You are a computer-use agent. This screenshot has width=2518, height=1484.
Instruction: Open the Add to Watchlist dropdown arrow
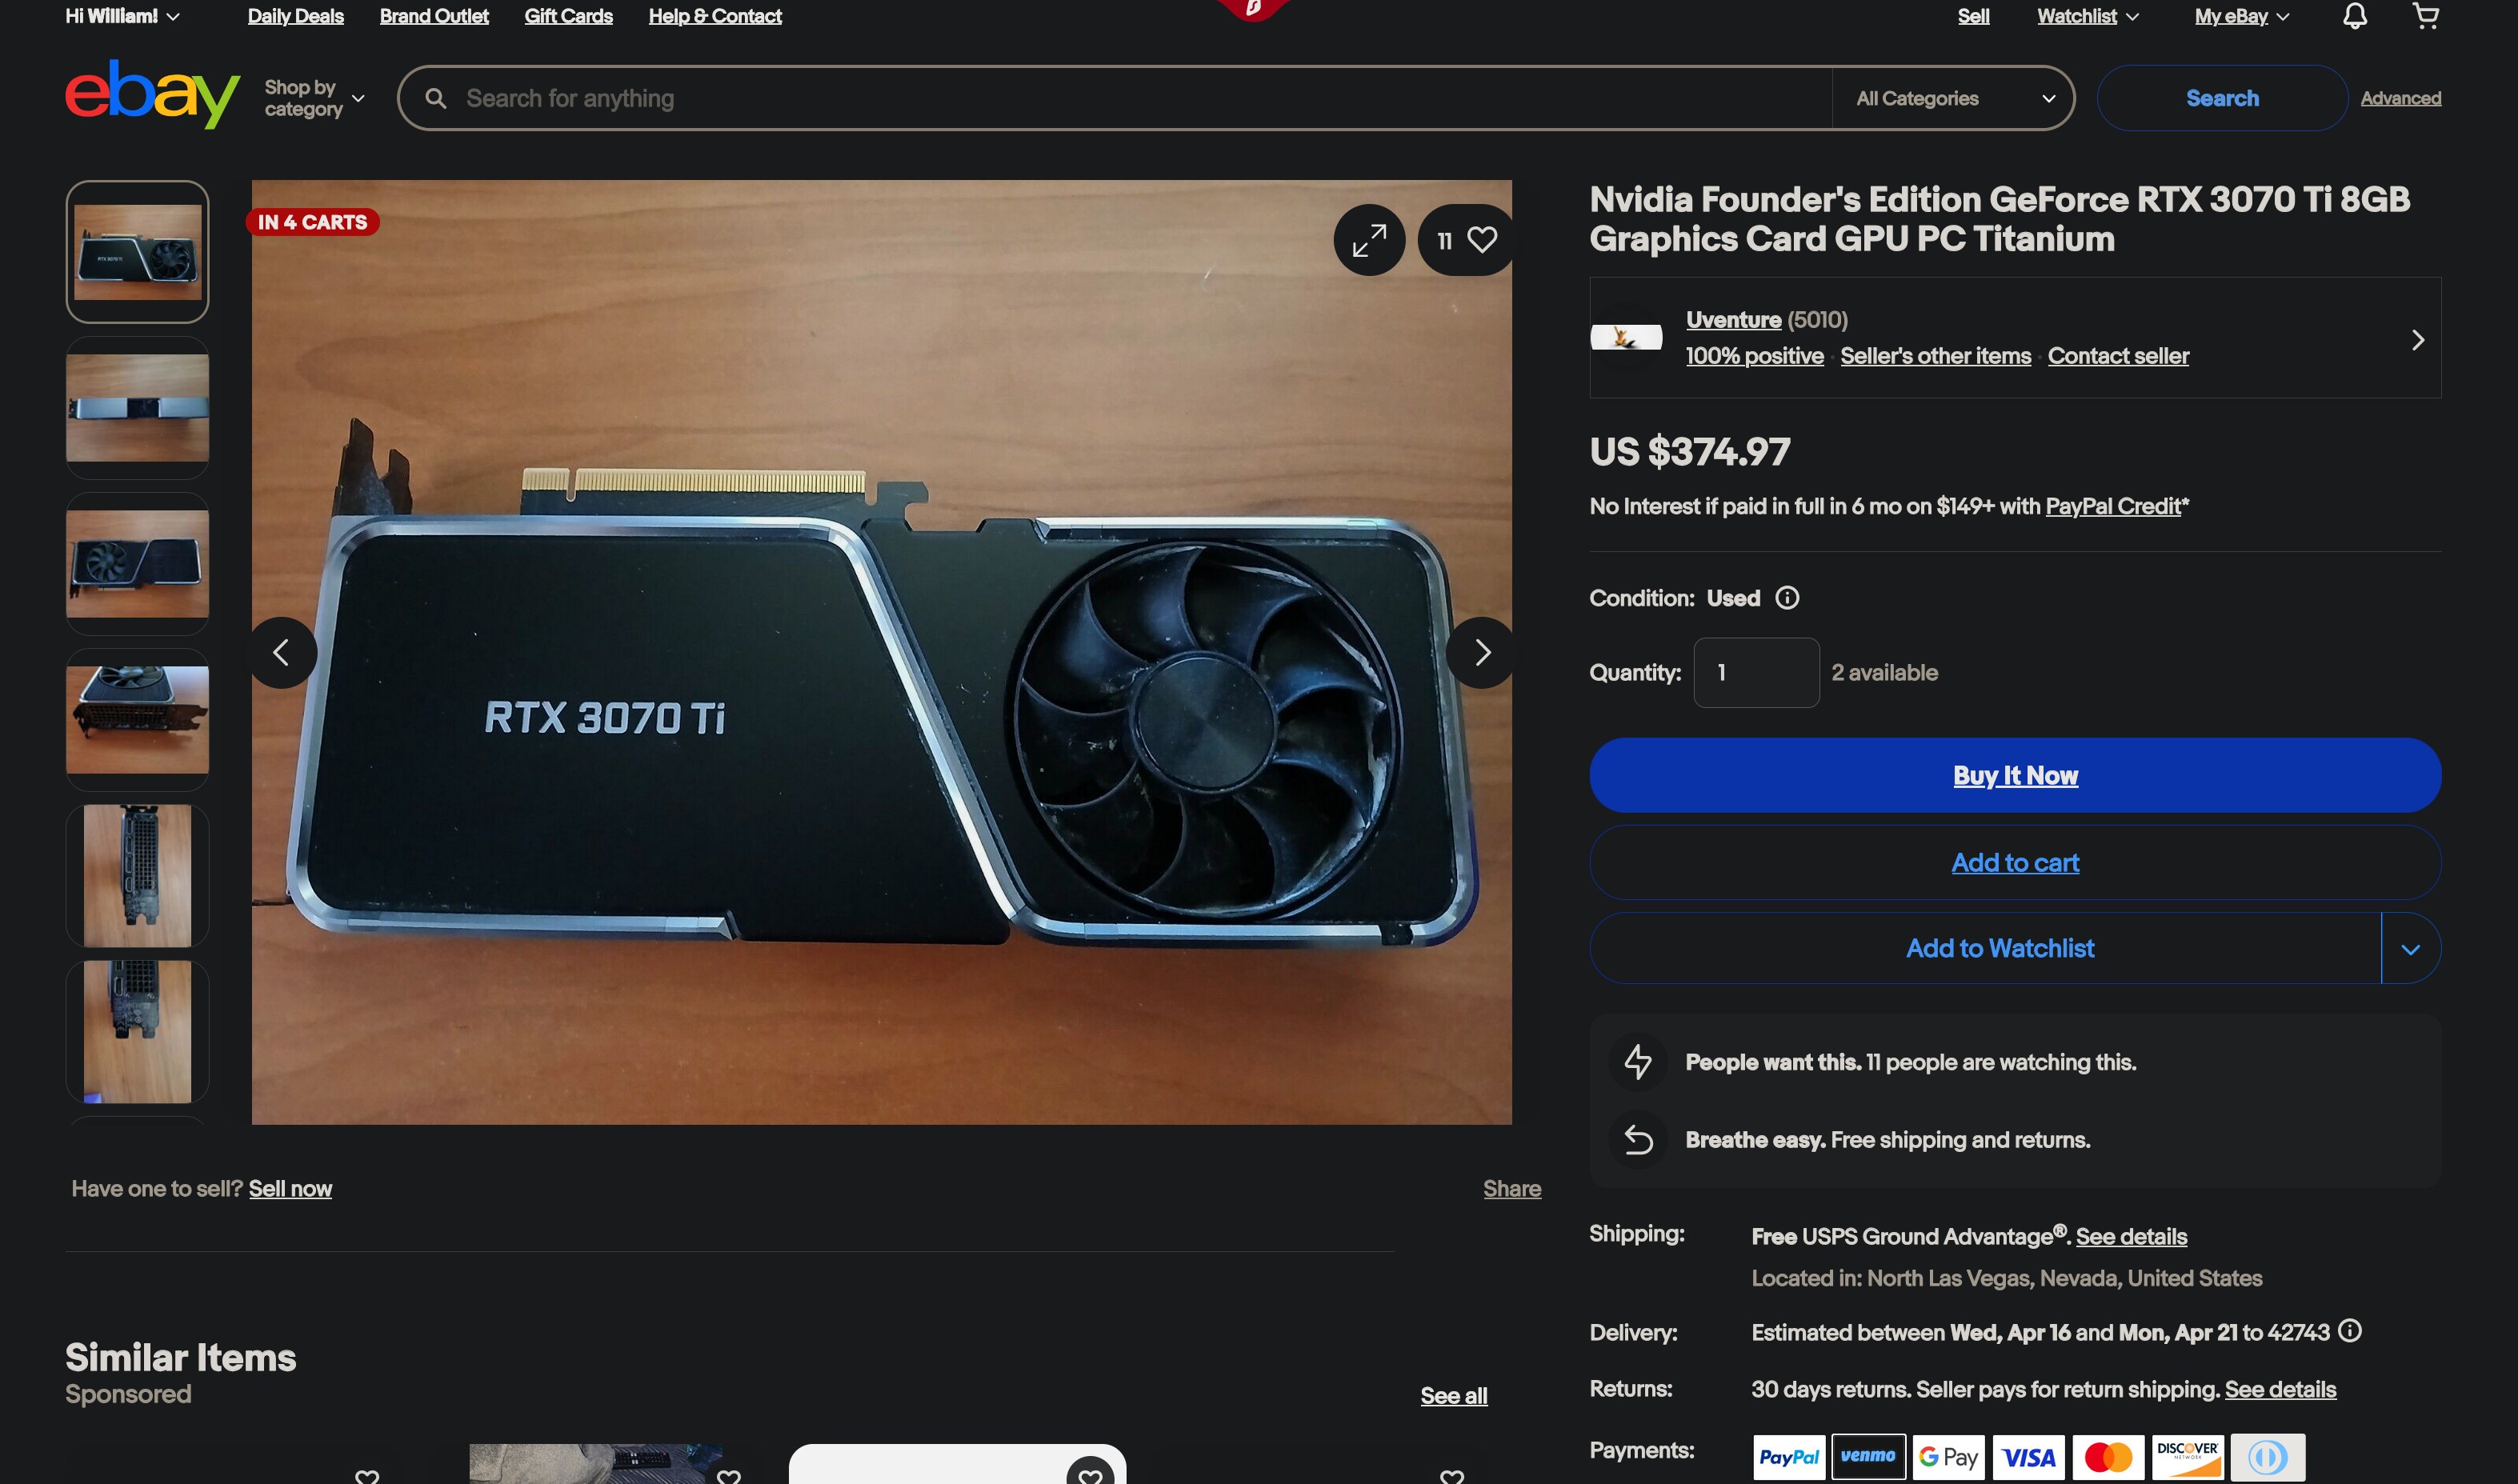coord(2410,948)
